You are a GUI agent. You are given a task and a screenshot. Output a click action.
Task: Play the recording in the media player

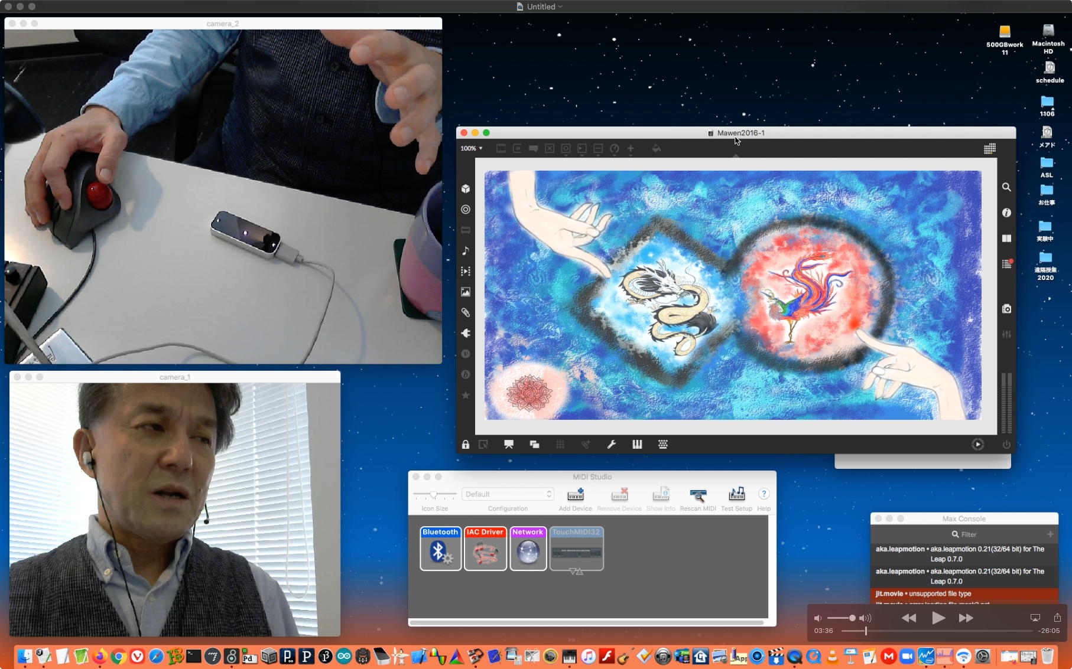(x=938, y=618)
